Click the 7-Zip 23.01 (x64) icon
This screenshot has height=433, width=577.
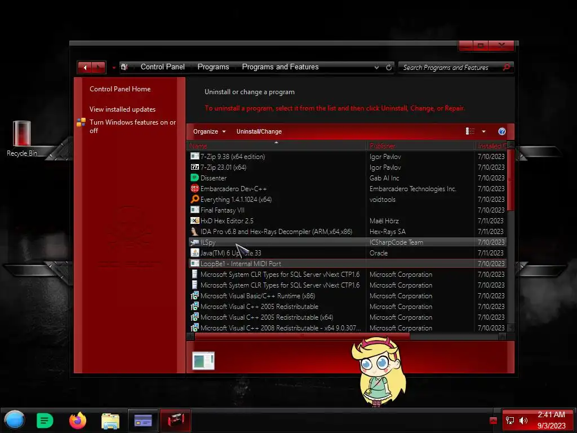tap(194, 167)
